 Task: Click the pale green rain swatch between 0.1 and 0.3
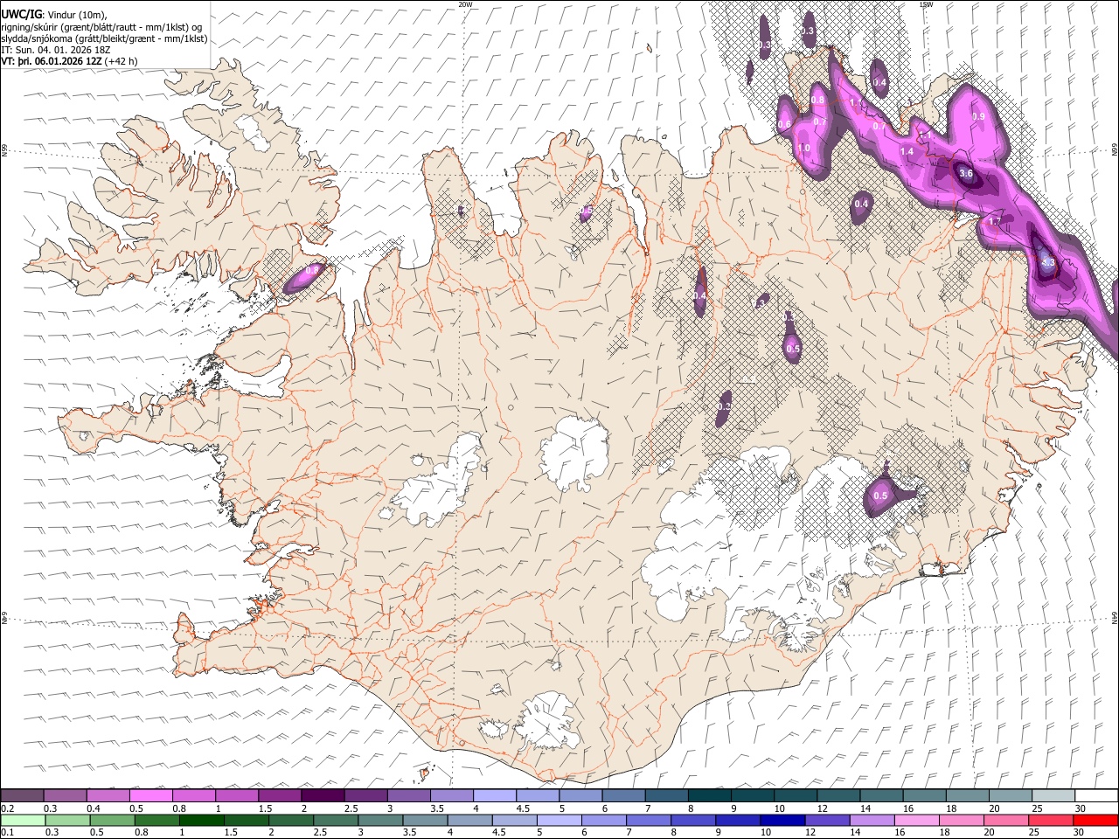23,820
